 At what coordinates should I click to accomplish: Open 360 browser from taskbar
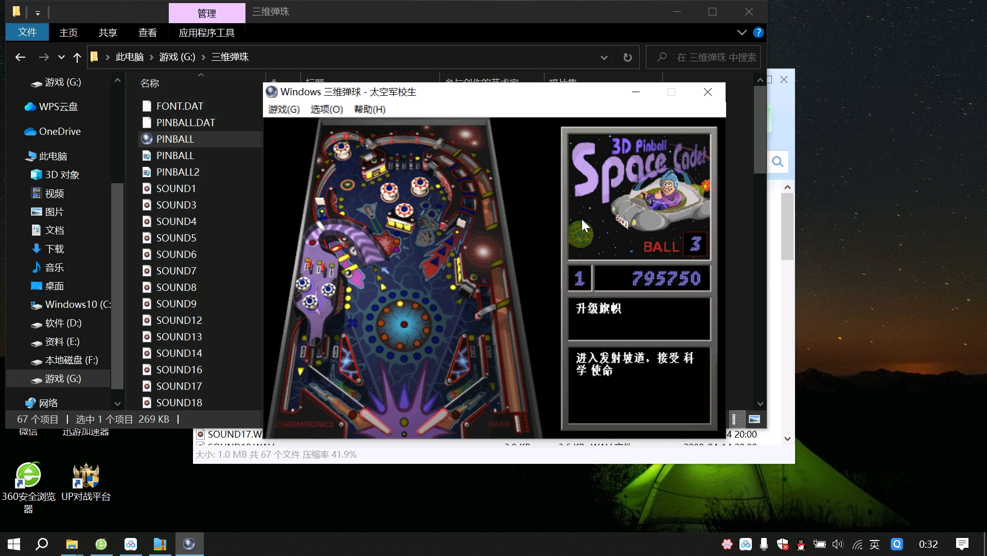point(101,544)
